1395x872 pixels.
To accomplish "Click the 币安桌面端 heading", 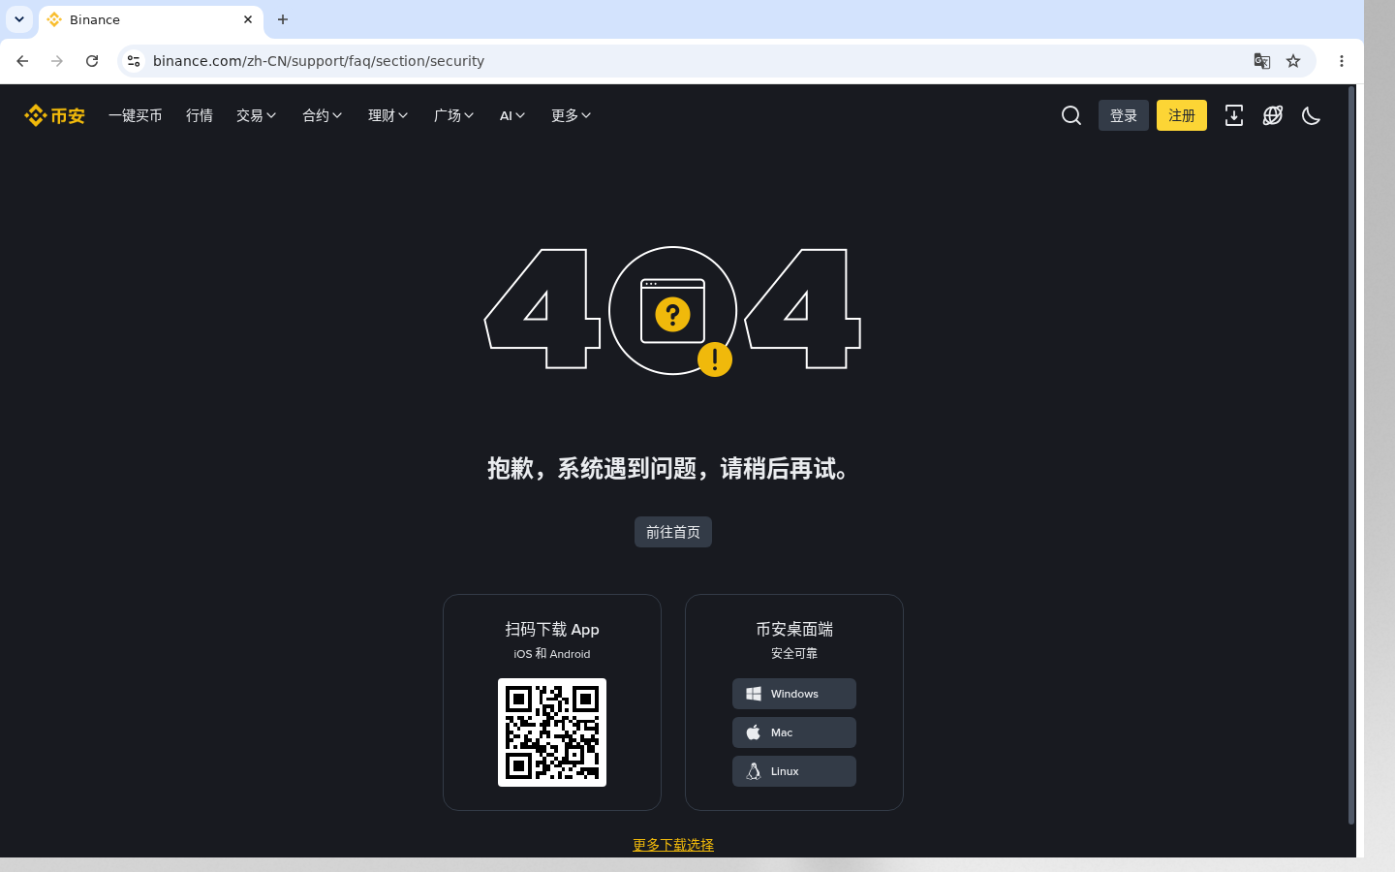I will click(x=794, y=629).
